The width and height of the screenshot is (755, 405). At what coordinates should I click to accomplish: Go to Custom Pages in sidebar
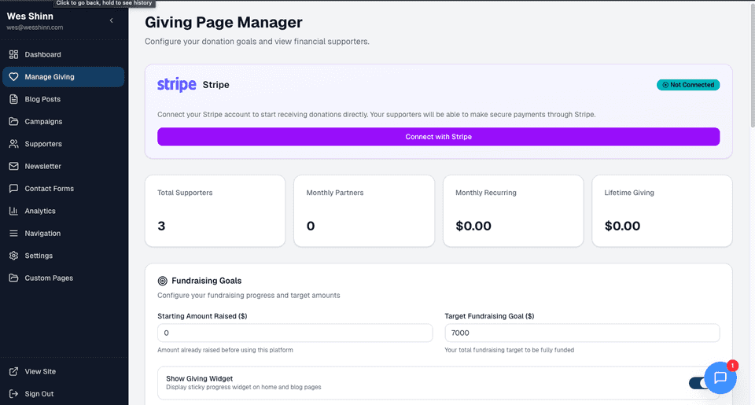pos(49,278)
